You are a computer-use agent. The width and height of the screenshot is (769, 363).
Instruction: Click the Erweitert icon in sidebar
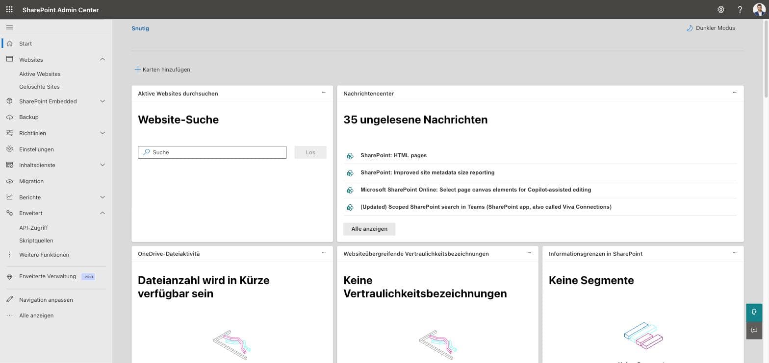point(9,213)
